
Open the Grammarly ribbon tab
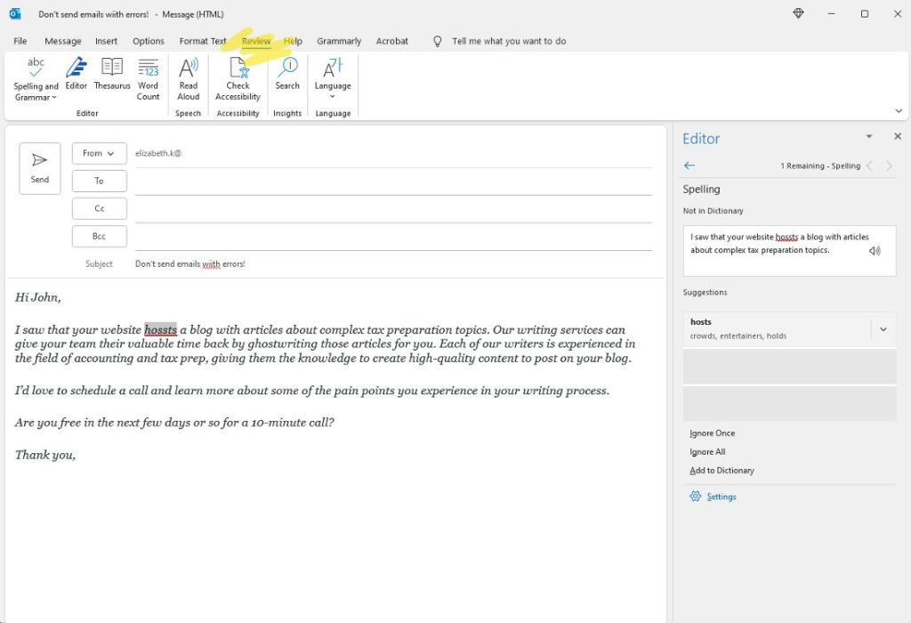[338, 41]
